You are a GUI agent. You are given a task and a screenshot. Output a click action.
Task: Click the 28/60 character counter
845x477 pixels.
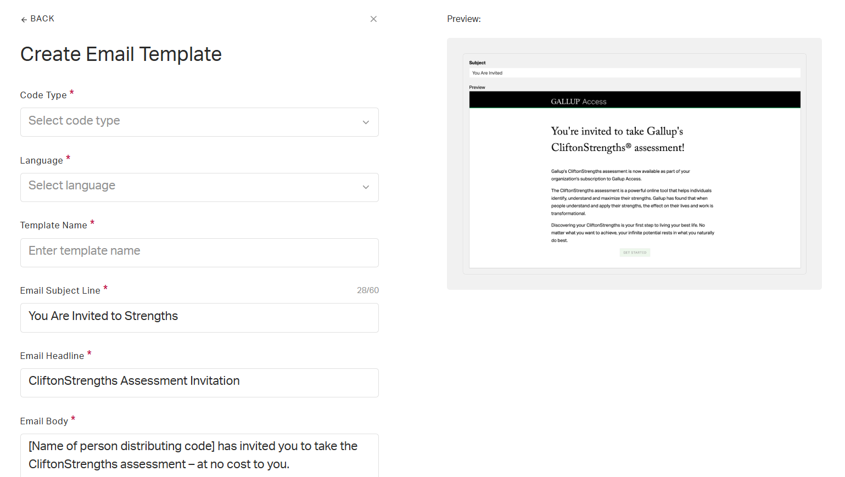(368, 290)
